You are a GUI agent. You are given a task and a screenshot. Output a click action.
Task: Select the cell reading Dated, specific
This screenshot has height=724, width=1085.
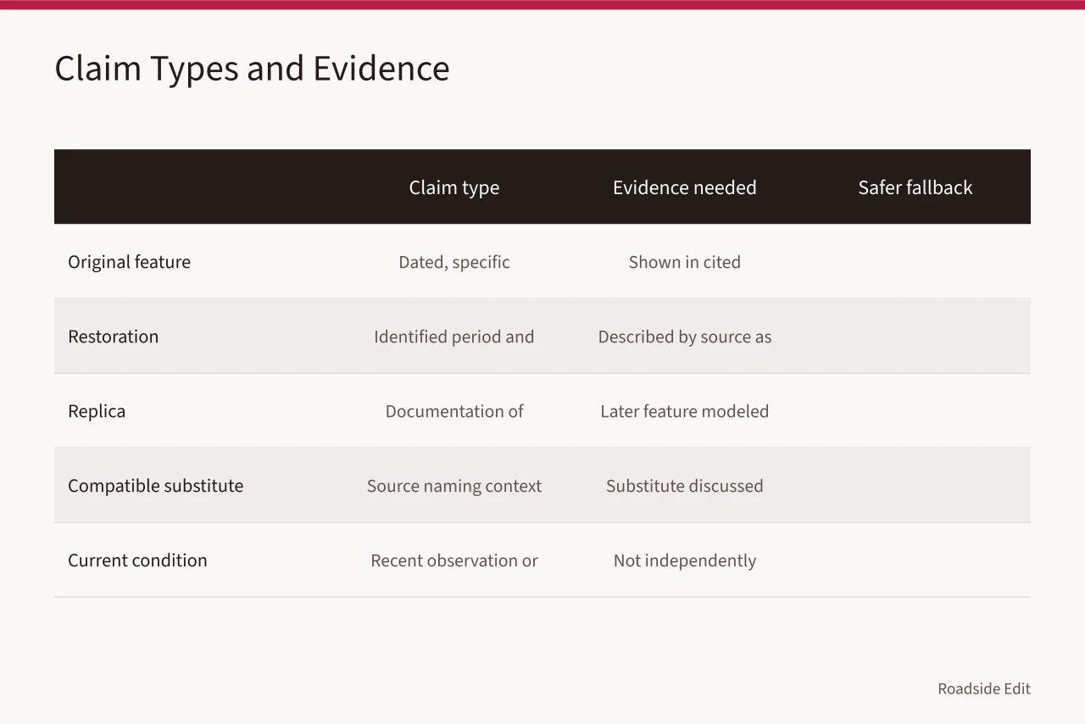point(454,262)
